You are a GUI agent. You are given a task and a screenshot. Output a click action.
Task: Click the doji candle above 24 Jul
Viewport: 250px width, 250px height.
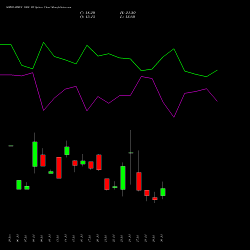(x=131, y=153)
